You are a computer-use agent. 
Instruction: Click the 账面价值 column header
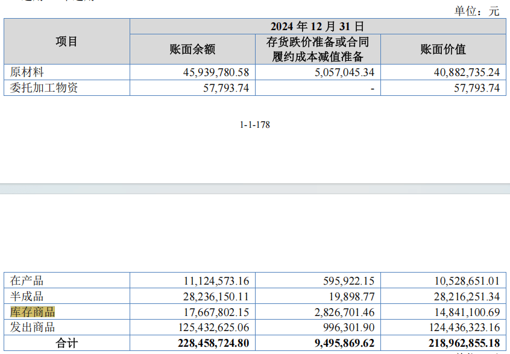(x=444, y=49)
